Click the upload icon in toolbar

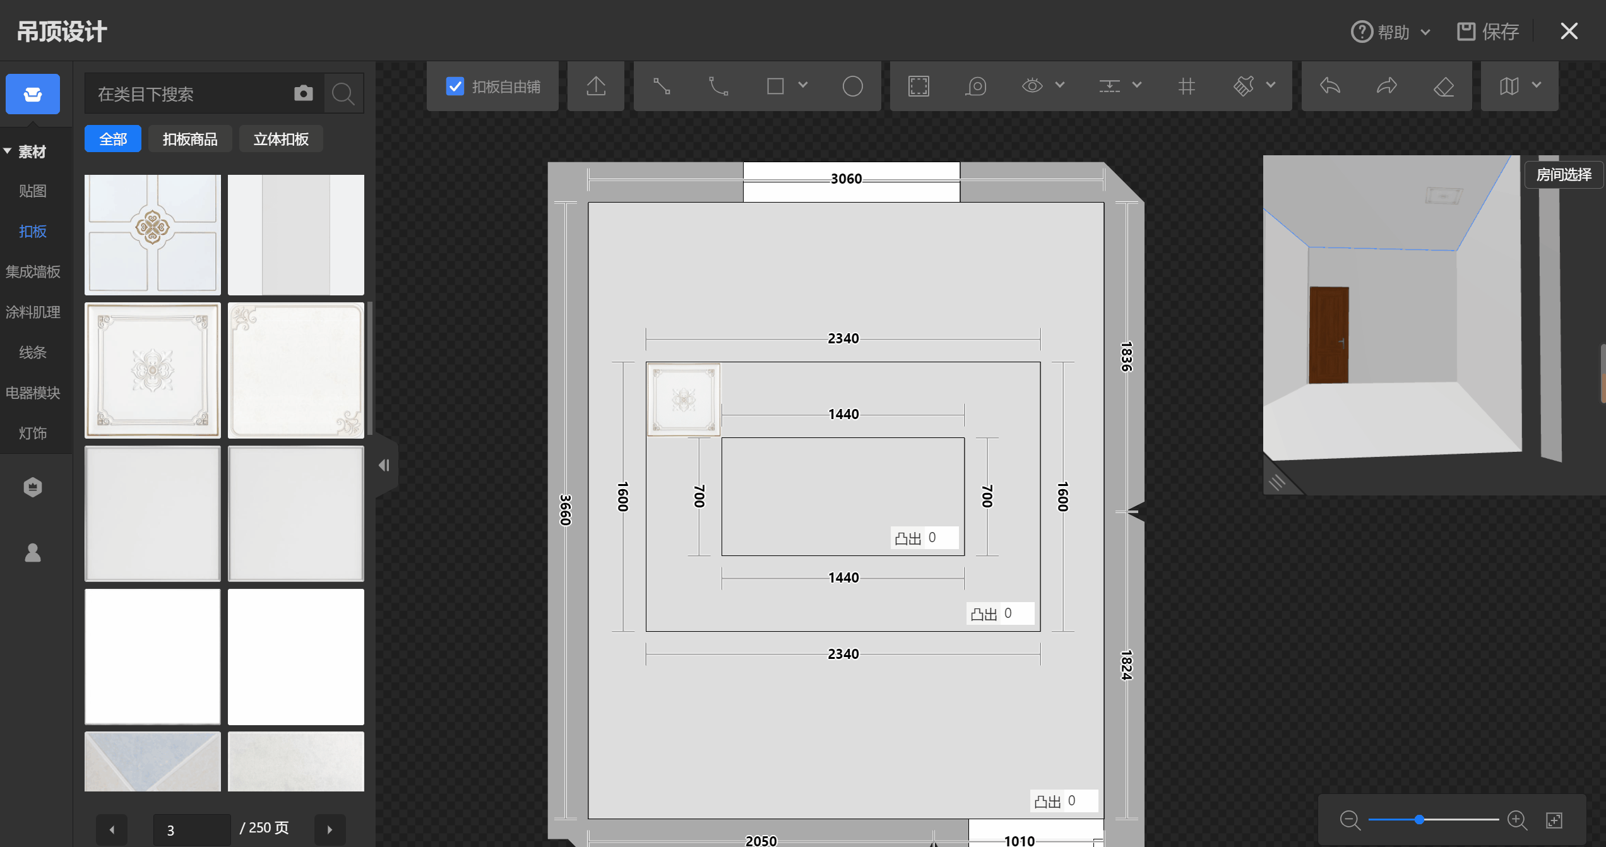click(x=595, y=86)
